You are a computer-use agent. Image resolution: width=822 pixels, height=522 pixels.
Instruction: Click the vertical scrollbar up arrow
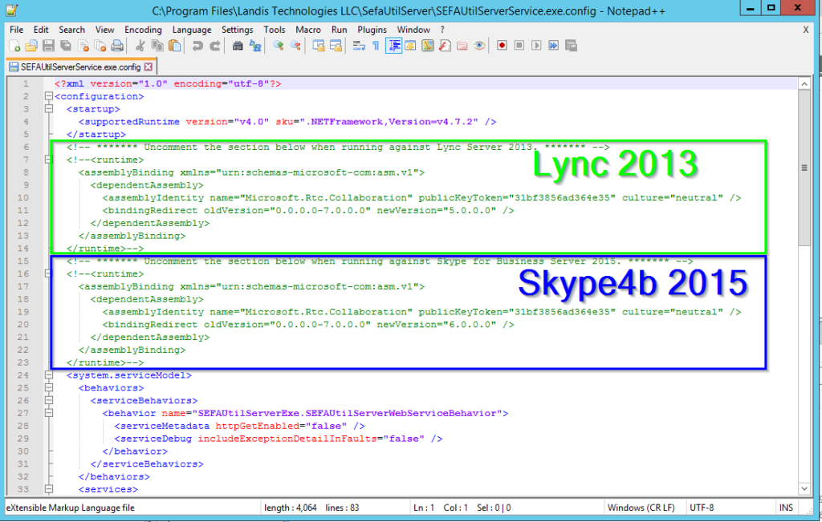click(804, 83)
